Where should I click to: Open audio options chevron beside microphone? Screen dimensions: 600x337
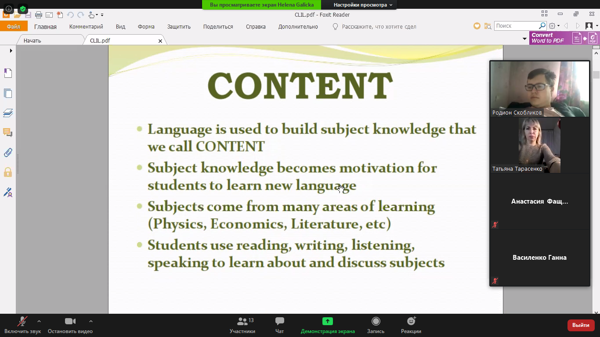coord(39,321)
